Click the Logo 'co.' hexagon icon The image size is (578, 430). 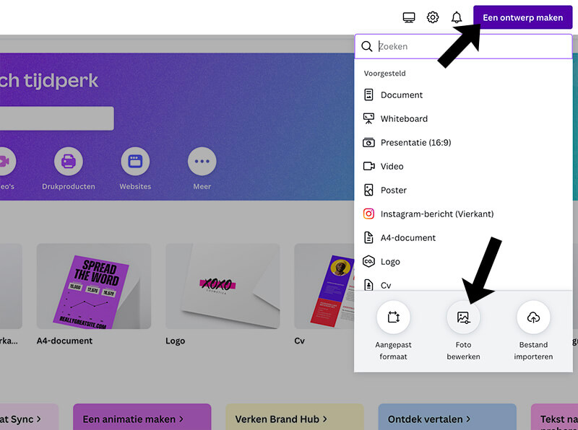(368, 261)
